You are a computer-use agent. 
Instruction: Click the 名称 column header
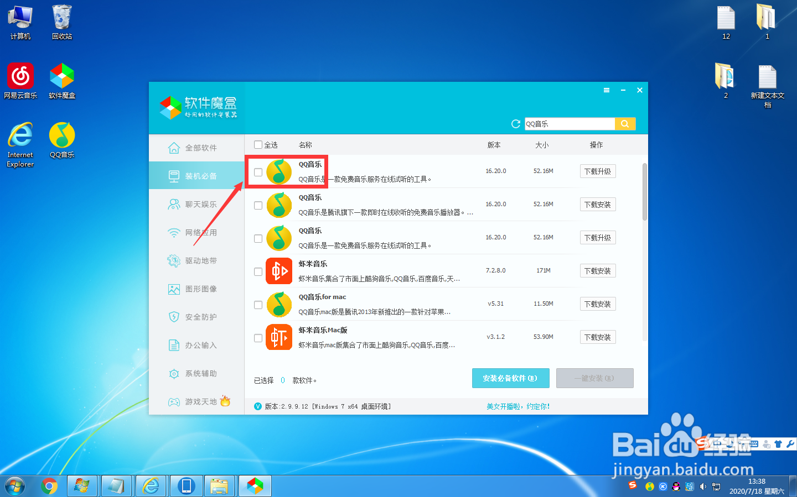coord(306,145)
